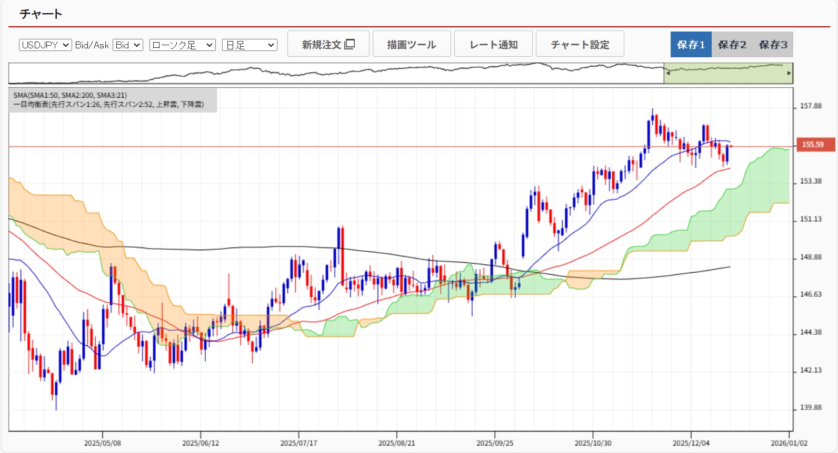
Task: Click the SMA indicator legend label
Action: tap(70, 95)
